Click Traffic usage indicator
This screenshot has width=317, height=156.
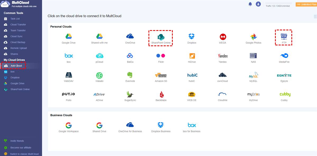tap(278, 6)
